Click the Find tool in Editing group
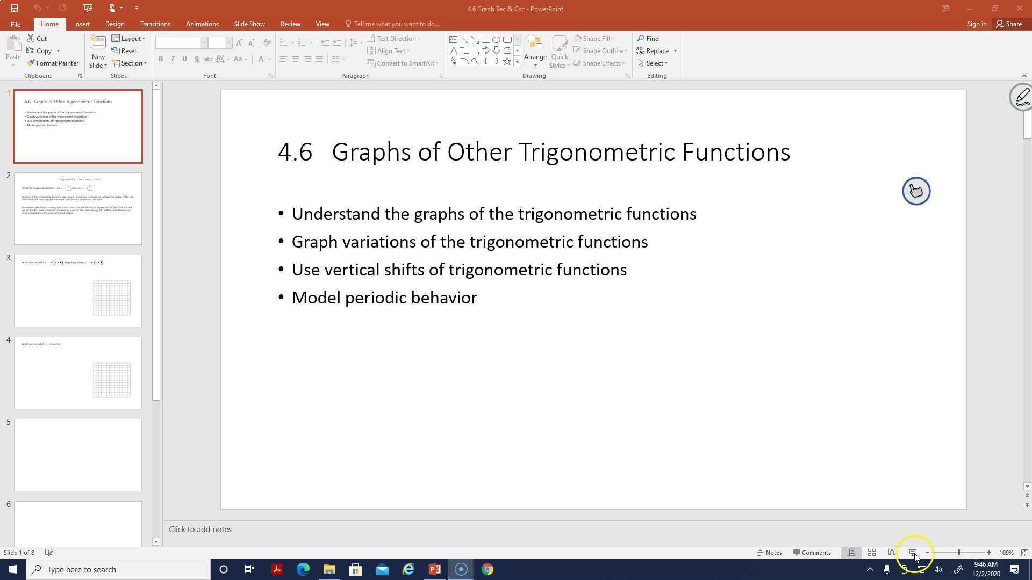This screenshot has height=580, width=1032. click(x=648, y=38)
